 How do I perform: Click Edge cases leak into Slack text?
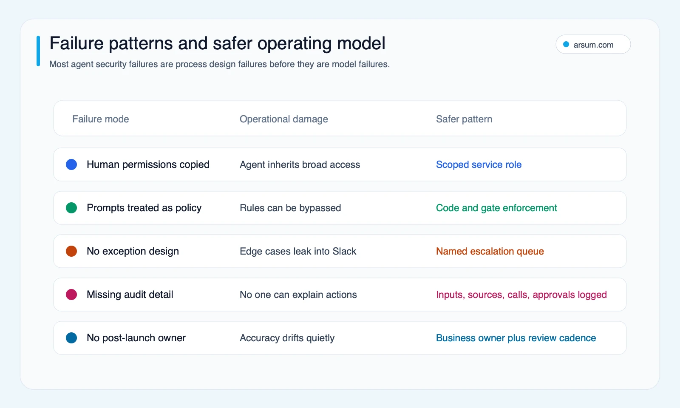click(x=298, y=251)
